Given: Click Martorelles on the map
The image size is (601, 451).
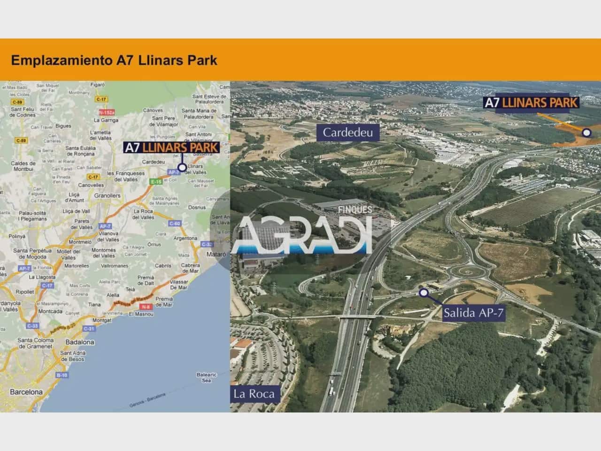Looking at the screenshot, I should click(77, 266).
